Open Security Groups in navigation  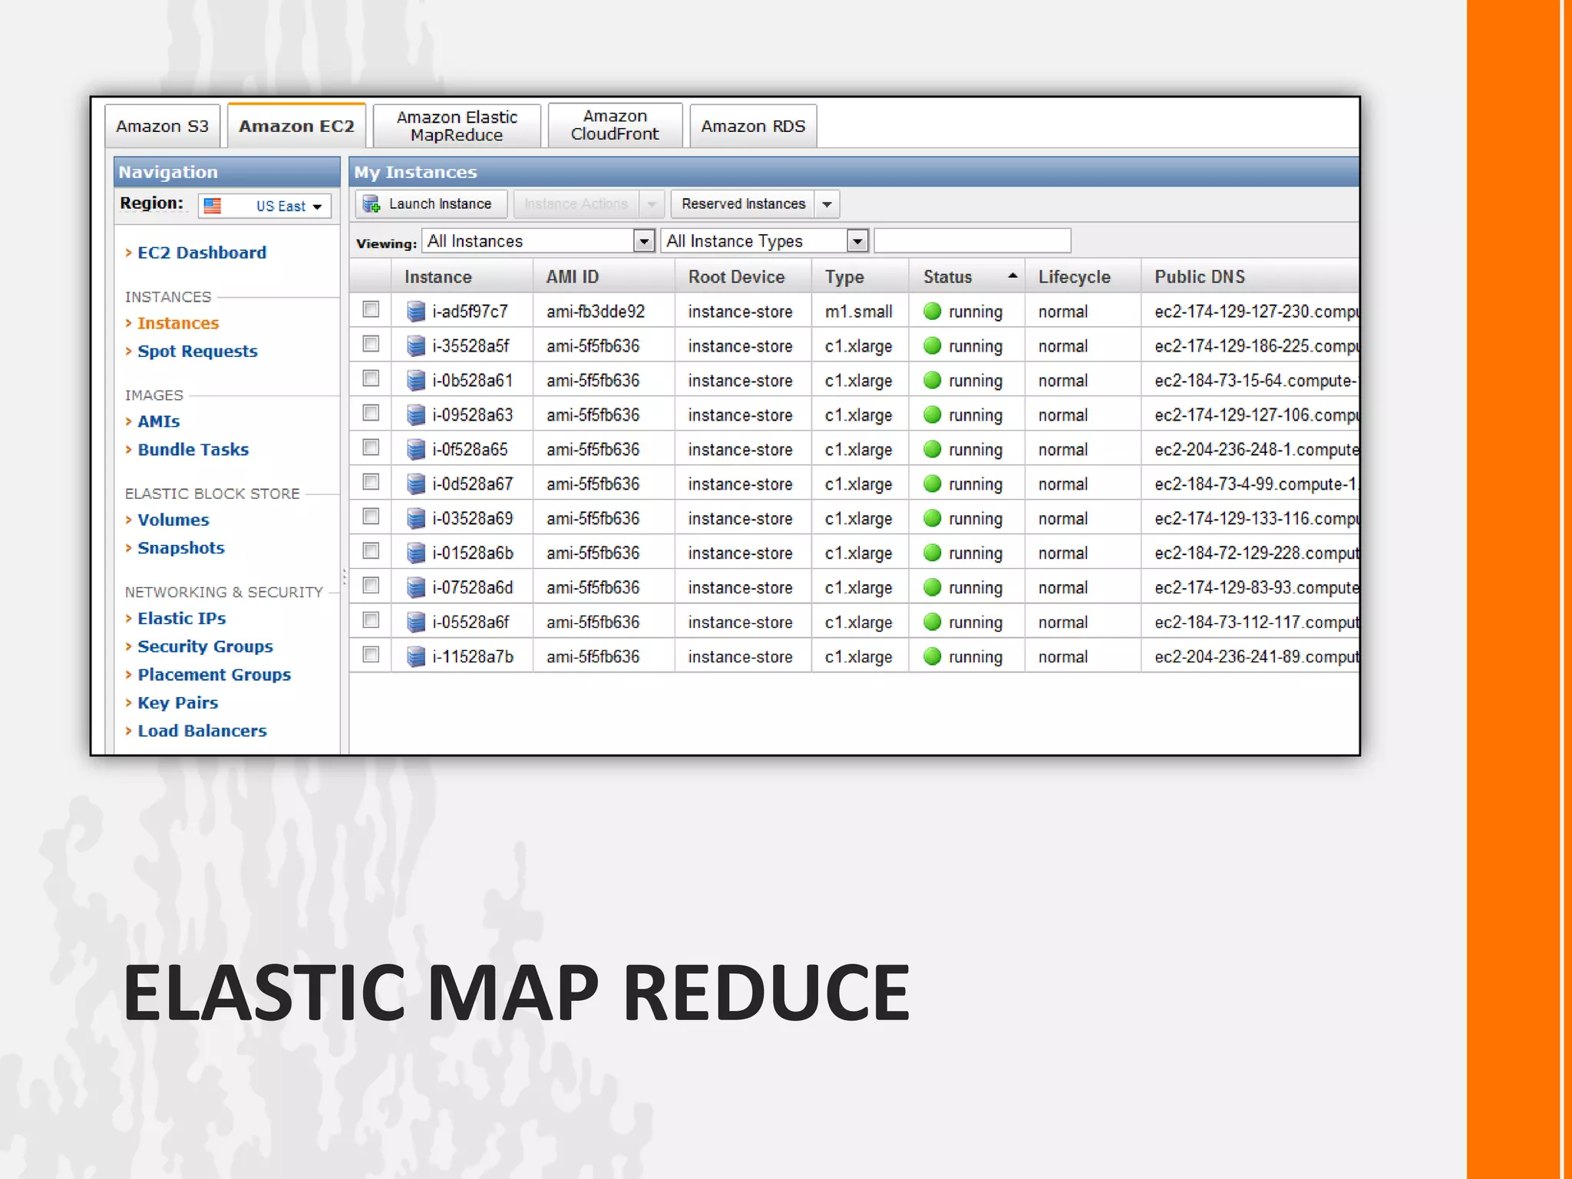[x=205, y=646]
